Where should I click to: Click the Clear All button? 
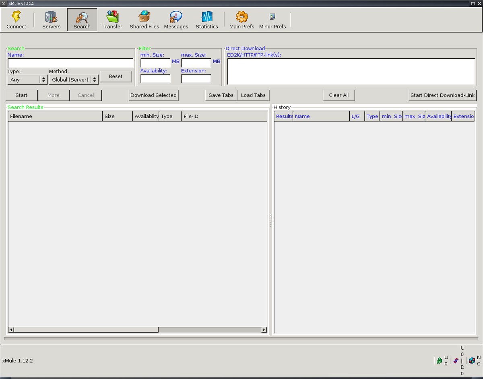(x=339, y=95)
